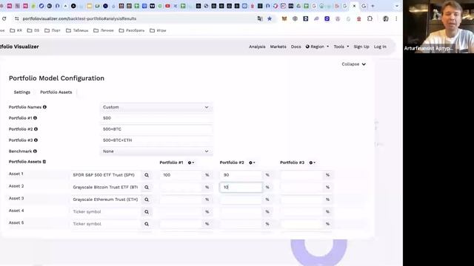
Task: Click the info icon next to Portfolio #3 label
Action: [x=36, y=140]
